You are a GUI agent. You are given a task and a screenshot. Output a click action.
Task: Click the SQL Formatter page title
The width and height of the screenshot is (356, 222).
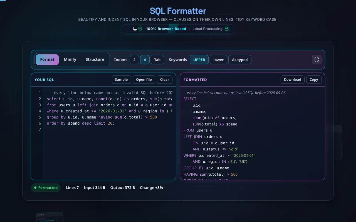(178, 11)
